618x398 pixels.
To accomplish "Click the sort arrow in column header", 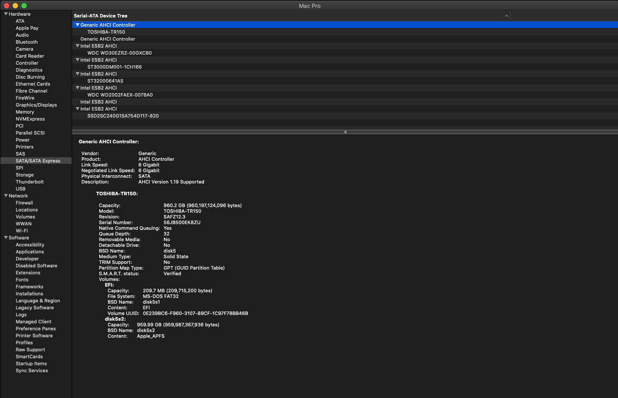I will pos(507,16).
